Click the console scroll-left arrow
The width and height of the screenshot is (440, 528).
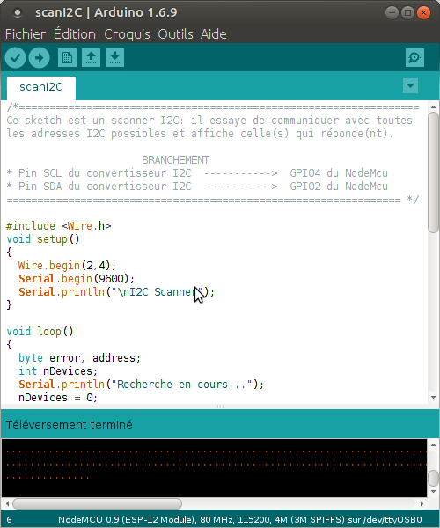click(7, 504)
